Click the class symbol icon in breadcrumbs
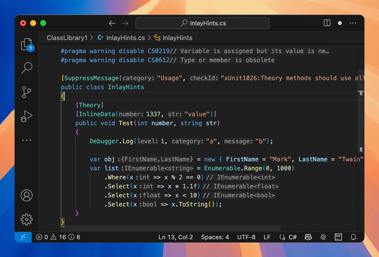 [157, 38]
